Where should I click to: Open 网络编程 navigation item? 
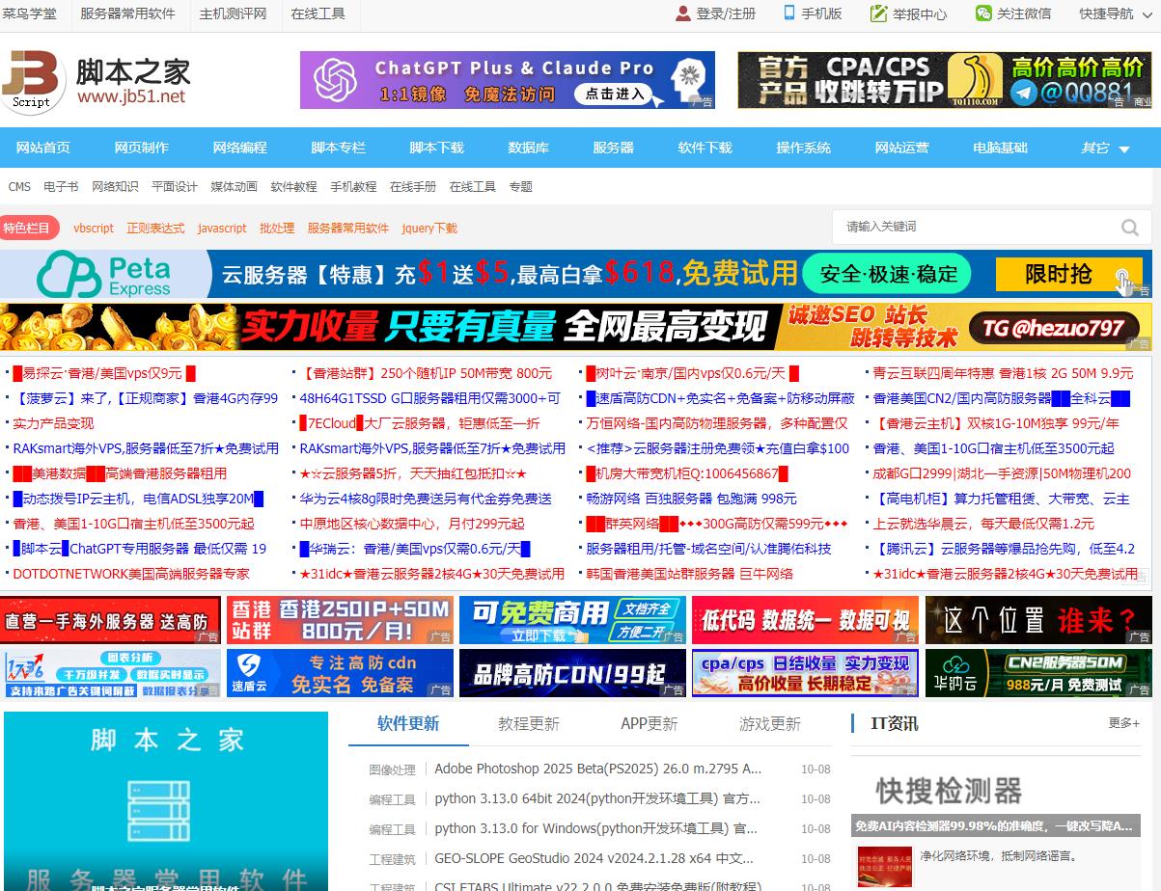point(240,148)
